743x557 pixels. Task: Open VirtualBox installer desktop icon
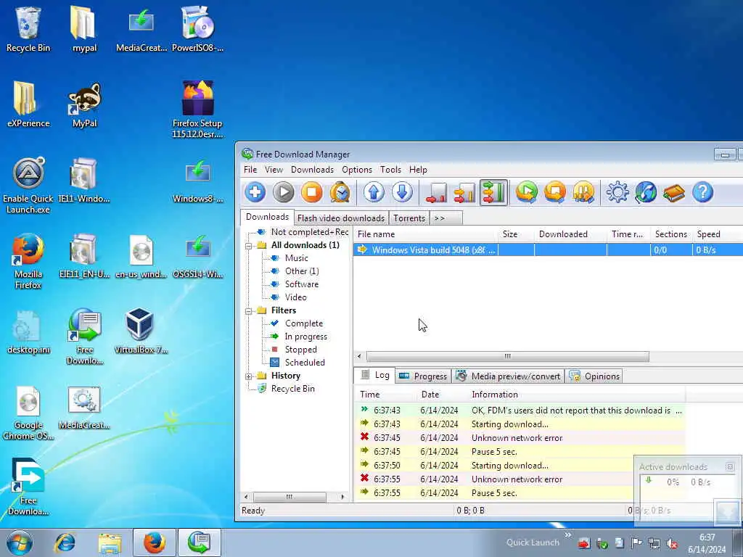click(140, 331)
